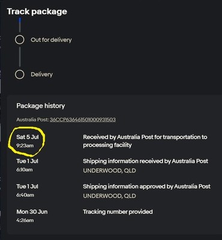Viewport: 222px width, 240px height.
Task: Click the 6:40am timestamp
Action: 25,195
